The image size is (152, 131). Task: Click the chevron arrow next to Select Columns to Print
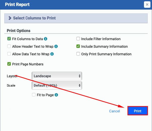click(10, 18)
